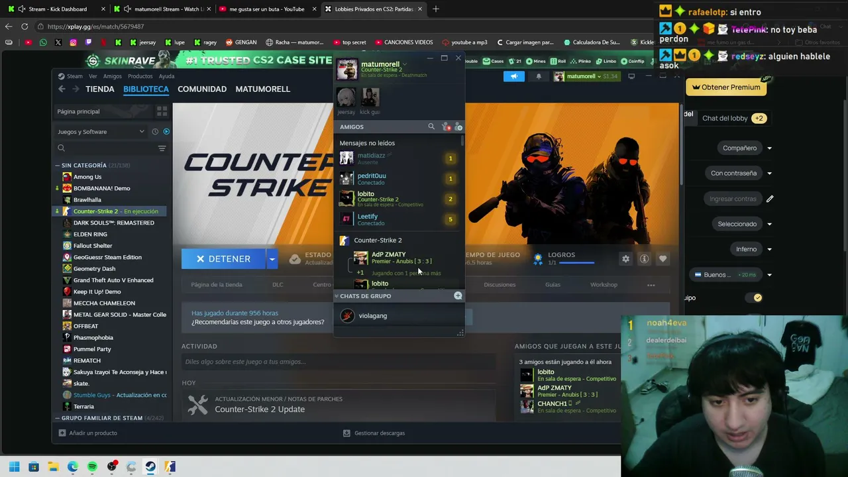Viewport: 848px width, 477px height.
Task: Switch Steam to Big Picture mode icon
Action: 631,76
